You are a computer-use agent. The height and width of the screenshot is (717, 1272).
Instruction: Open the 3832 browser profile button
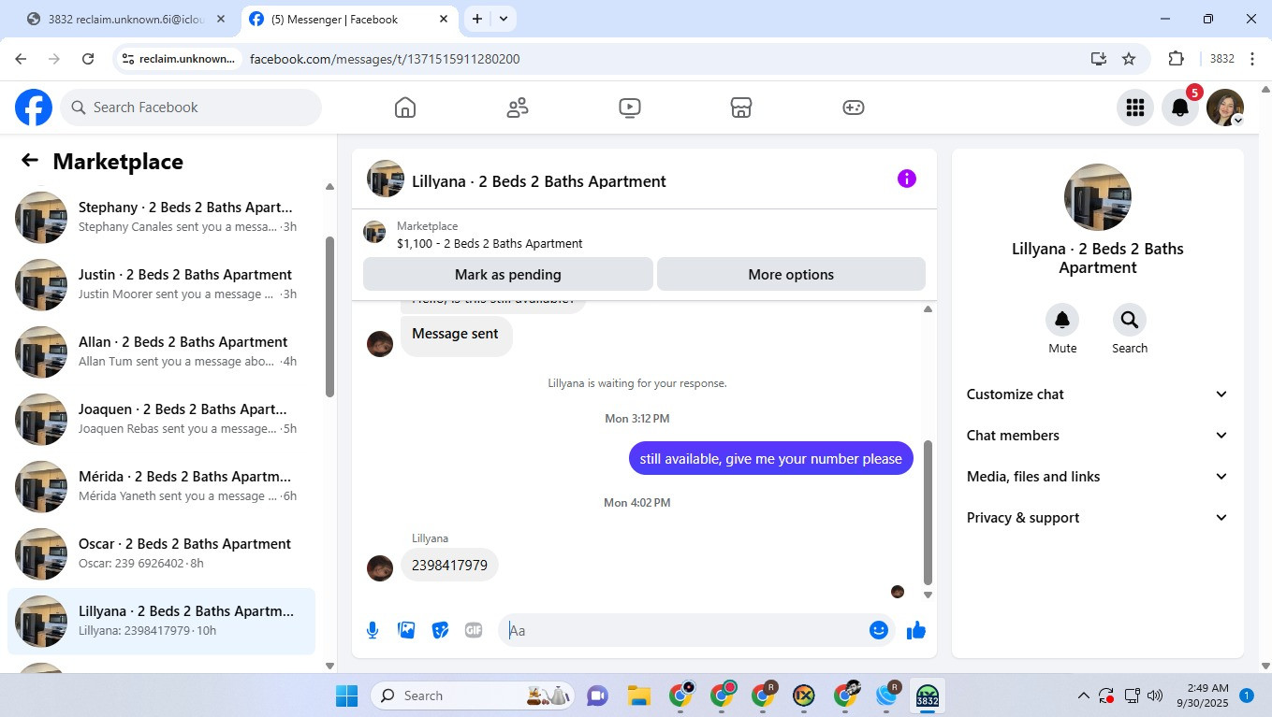(1221, 59)
